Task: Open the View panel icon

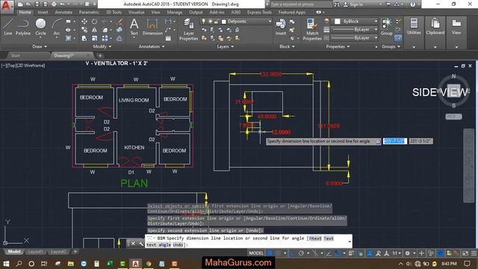Action: [456, 27]
